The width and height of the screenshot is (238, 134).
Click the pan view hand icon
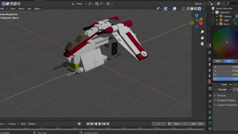(x=202, y=38)
